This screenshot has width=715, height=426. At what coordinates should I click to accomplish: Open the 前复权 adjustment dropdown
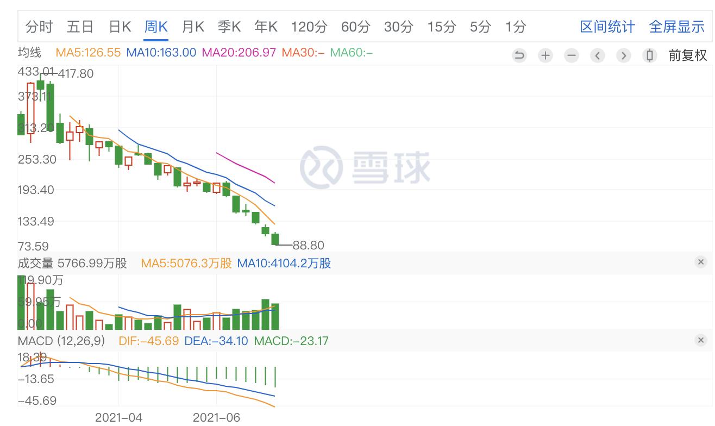(687, 55)
